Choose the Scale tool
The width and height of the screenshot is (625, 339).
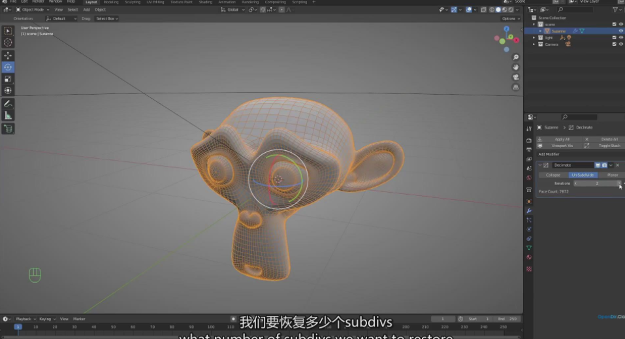[8, 78]
